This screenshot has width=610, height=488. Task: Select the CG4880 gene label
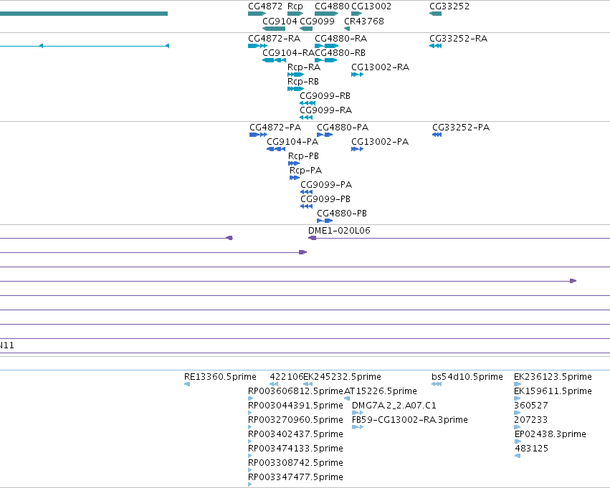[332, 6]
